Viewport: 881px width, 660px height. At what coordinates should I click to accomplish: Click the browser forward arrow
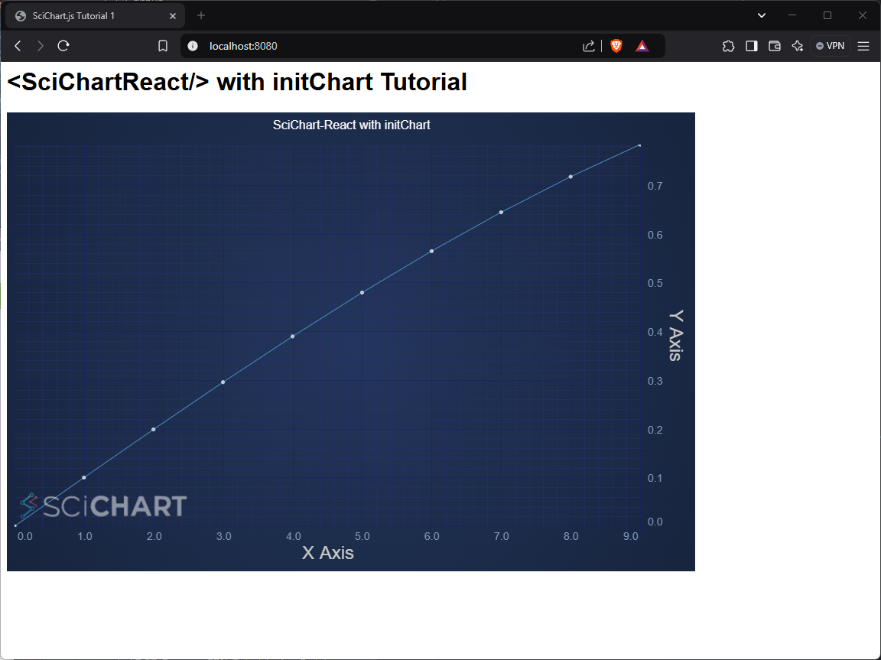click(x=41, y=46)
